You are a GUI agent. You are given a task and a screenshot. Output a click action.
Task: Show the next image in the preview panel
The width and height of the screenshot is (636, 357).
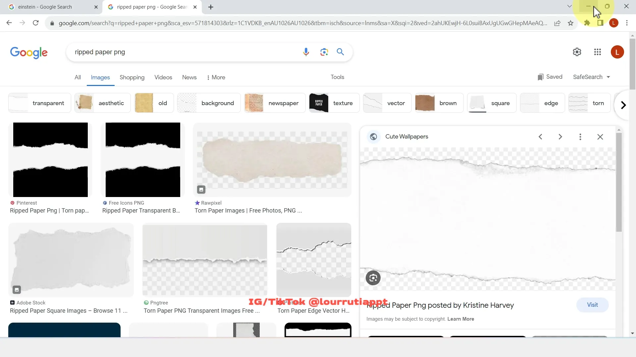click(560, 137)
